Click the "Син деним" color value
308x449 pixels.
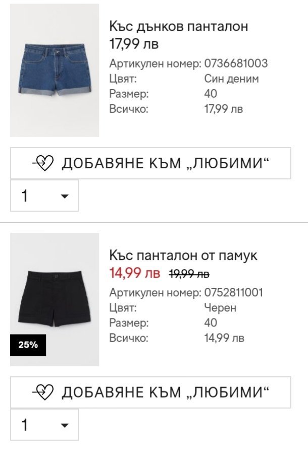tap(231, 79)
